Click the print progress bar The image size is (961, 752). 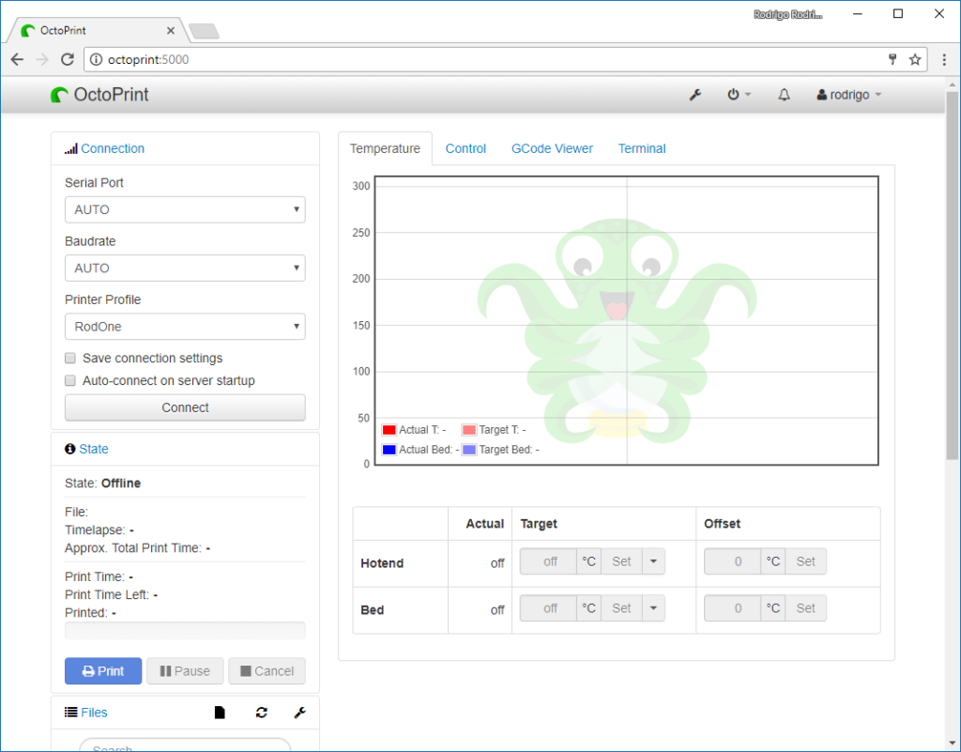coord(185,631)
